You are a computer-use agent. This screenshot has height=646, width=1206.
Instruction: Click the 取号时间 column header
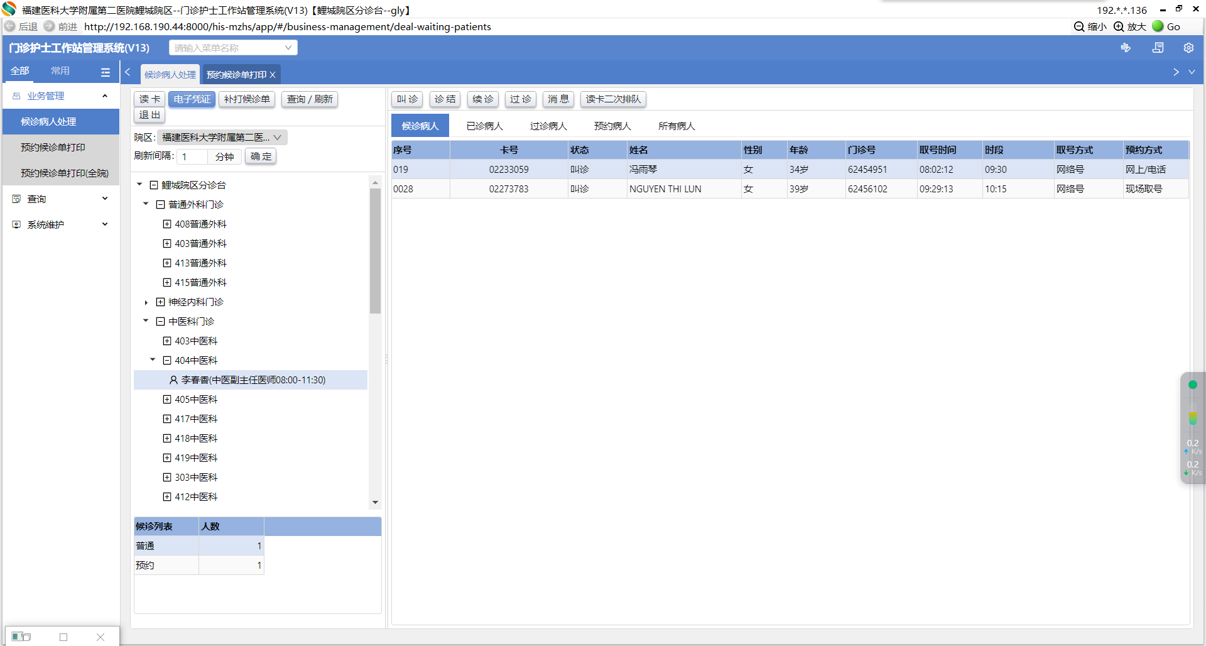(x=950, y=150)
